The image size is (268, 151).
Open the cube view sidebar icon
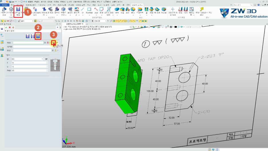[2, 42]
